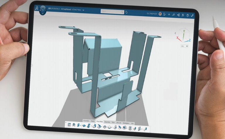Screen dimensions: 225x139
Task: Switch to the Sketch tab
Action: pyautogui.click(x=93, y=121)
